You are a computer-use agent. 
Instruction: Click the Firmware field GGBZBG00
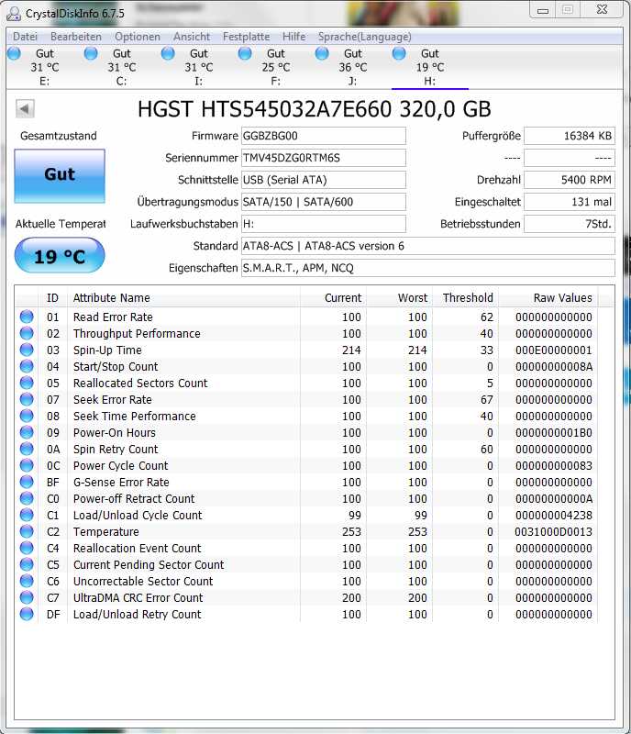click(324, 136)
